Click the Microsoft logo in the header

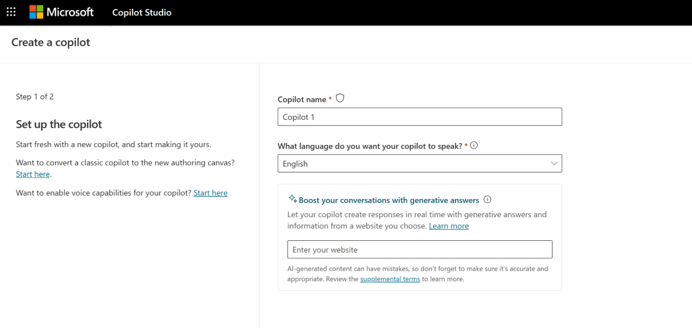pos(62,12)
